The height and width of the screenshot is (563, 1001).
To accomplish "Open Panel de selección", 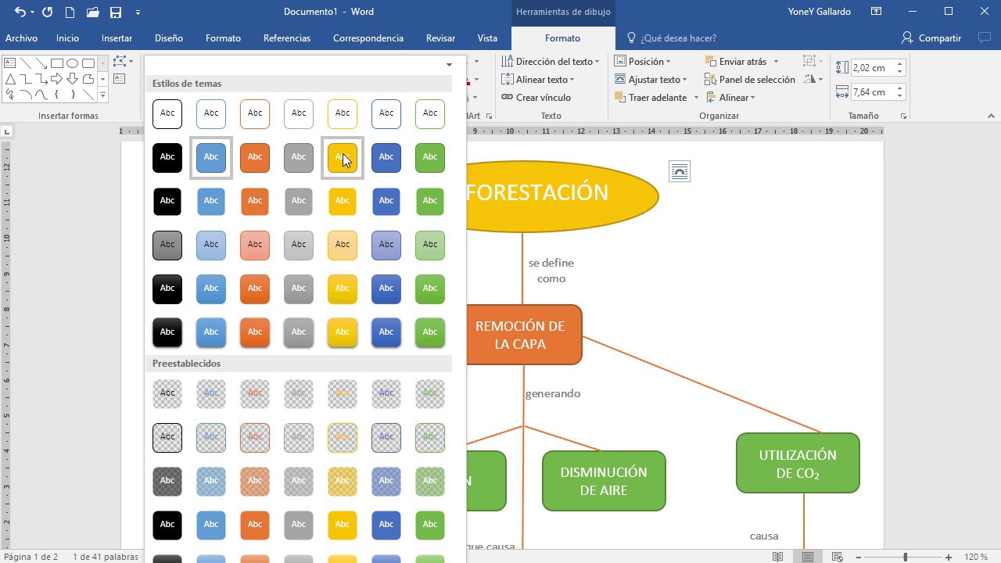I will click(x=750, y=79).
